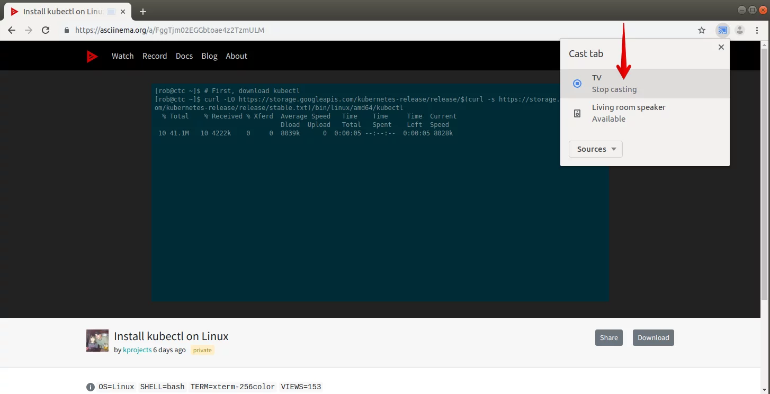This screenshot has width=770, height=394.
Task: Click the "OS=Linux" text
Action: 117,387
